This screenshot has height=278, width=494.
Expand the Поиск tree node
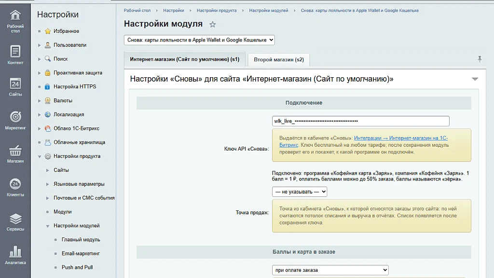(40, 59)
